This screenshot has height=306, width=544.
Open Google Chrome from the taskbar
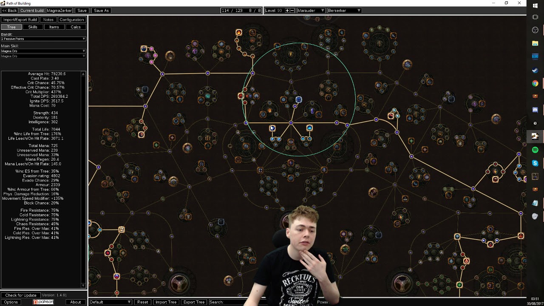pos(535,83)
